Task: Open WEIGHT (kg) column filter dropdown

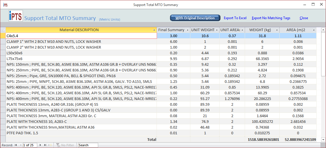Action: click(277, 30)
